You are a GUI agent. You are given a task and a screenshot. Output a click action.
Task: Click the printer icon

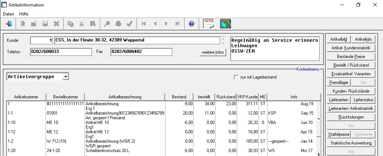click(x=118, y=24)
